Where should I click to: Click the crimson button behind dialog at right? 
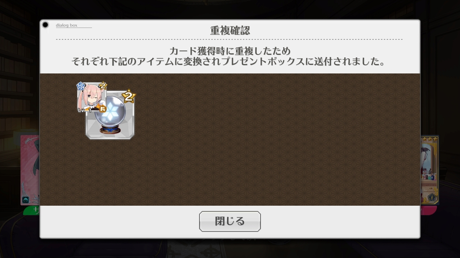[x=428, y=210]
